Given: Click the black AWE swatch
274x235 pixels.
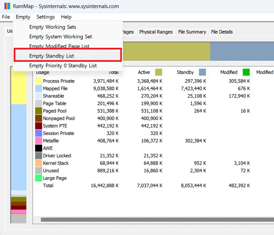Looking at the screenshot, I should coord(39,148).
